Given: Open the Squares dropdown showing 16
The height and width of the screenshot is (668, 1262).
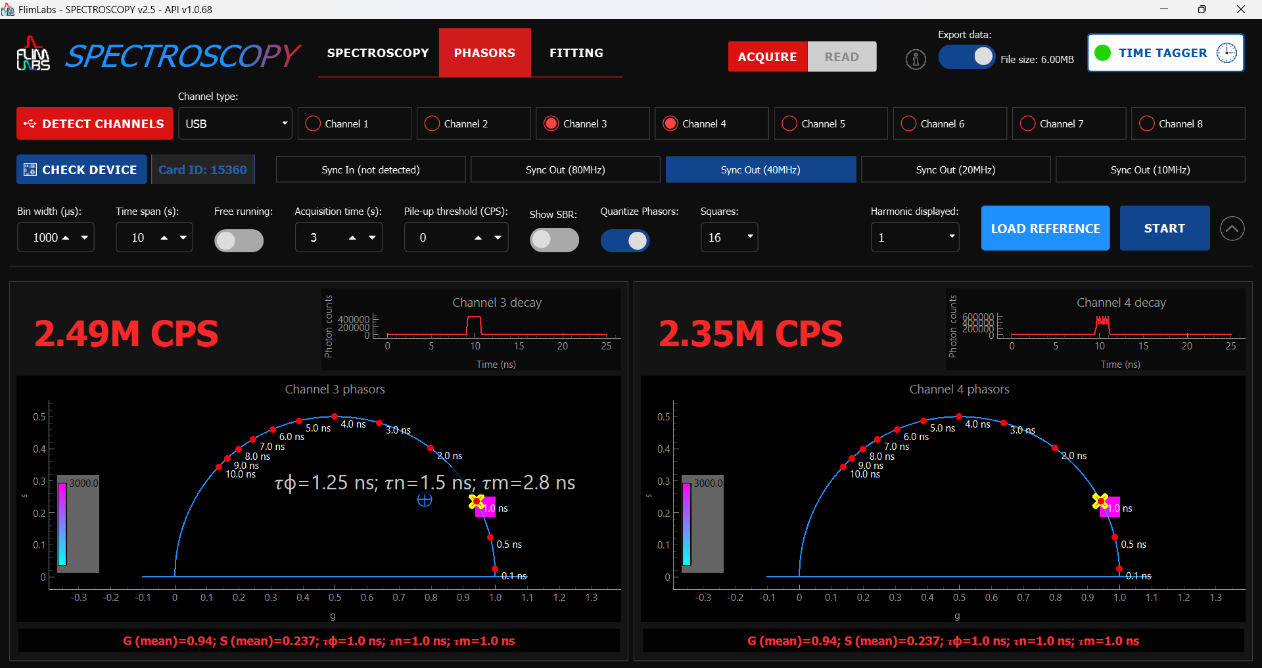Looking at the screenshot, I should (730, 237).
